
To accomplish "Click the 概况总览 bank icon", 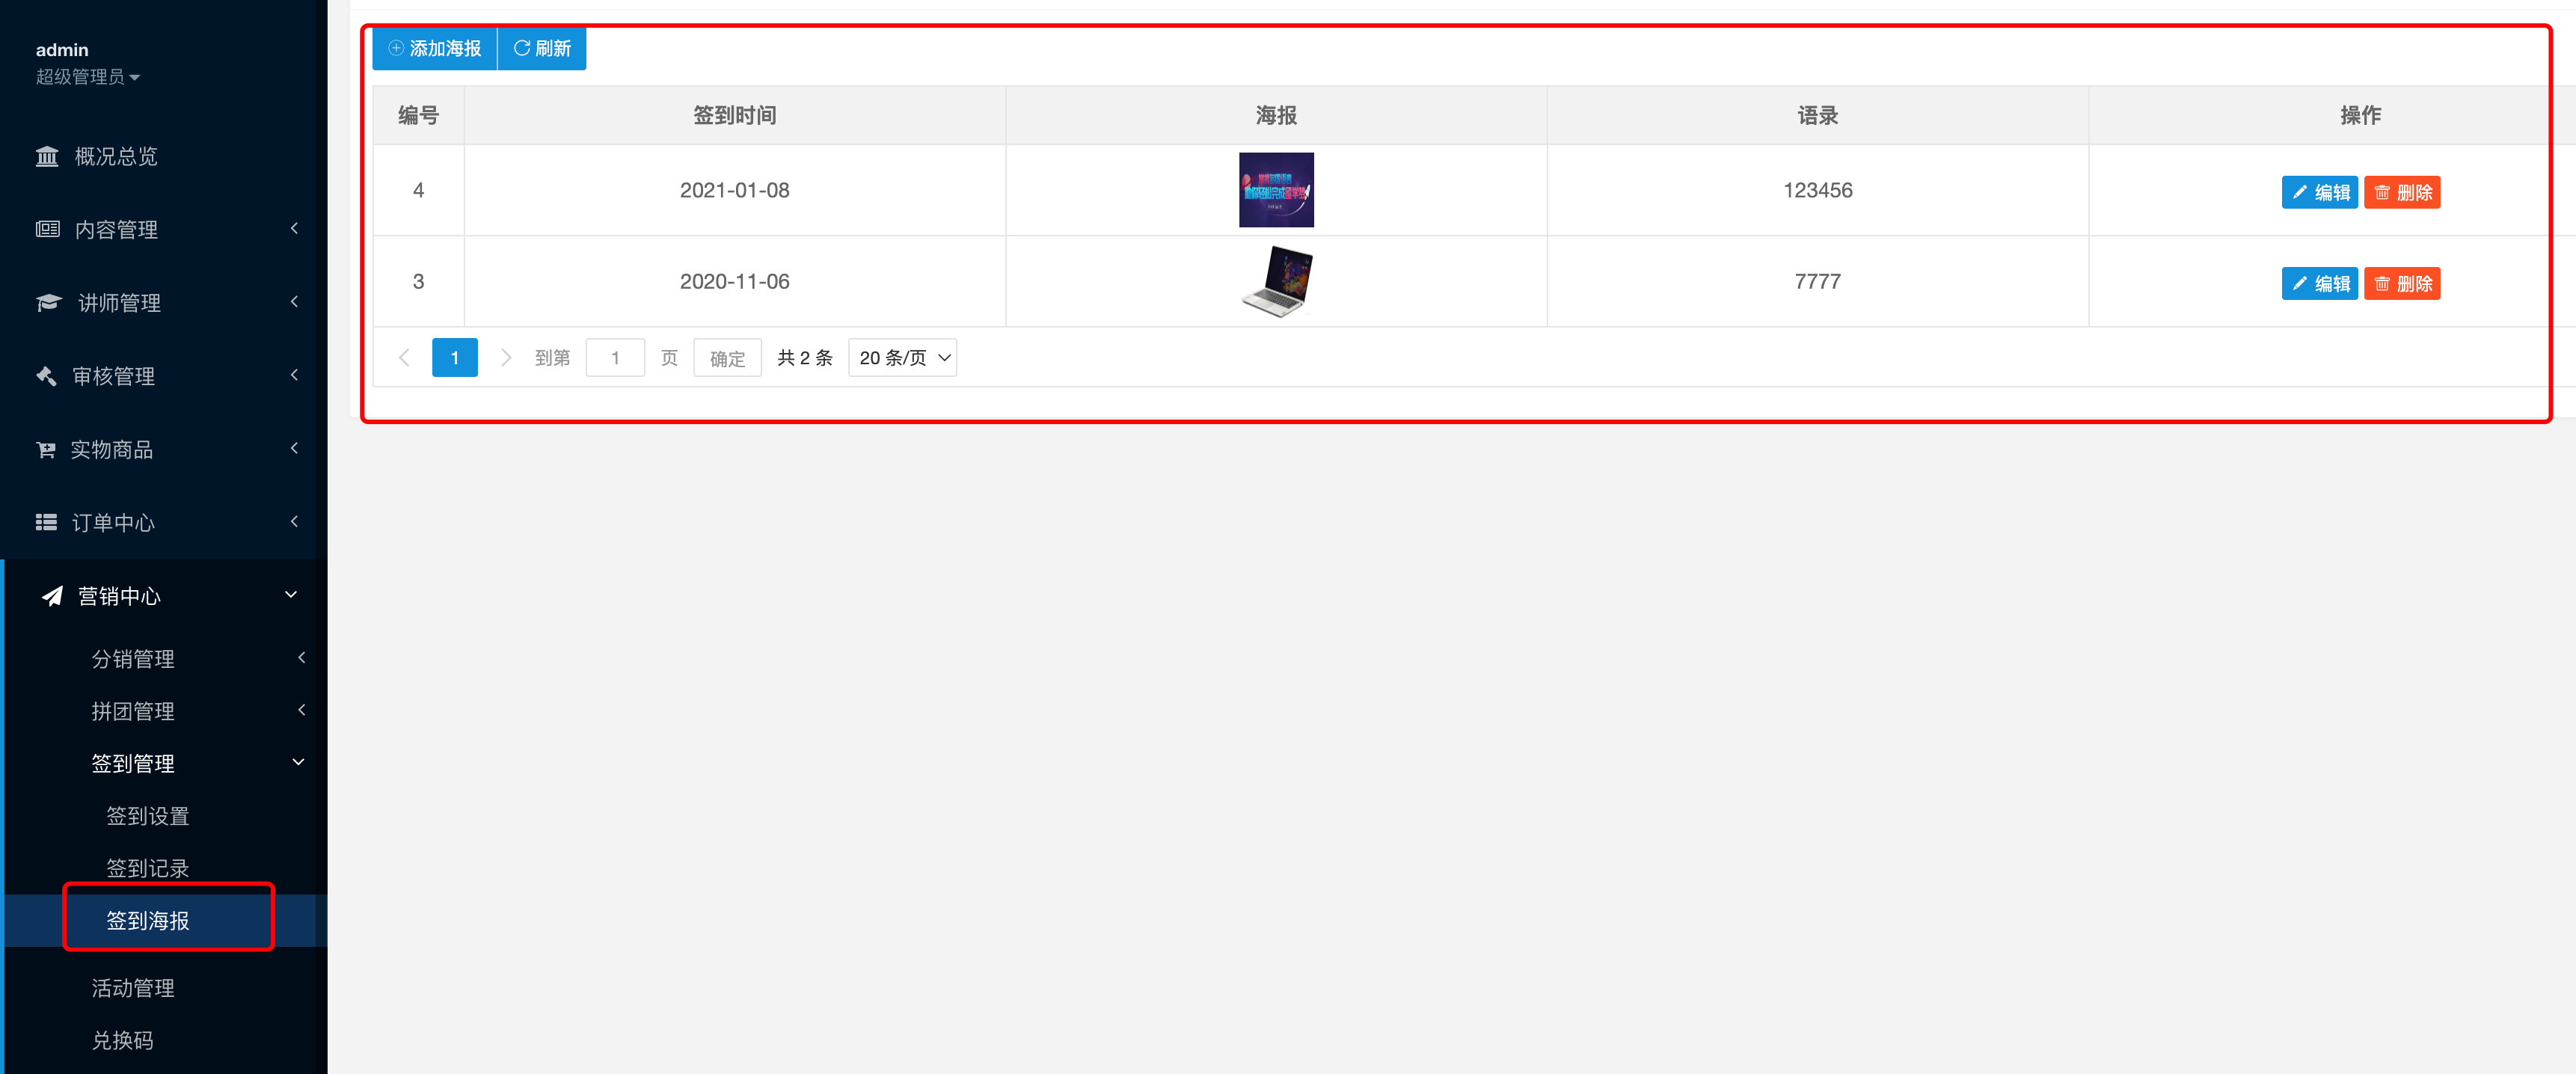I will [x=47, y=156].
